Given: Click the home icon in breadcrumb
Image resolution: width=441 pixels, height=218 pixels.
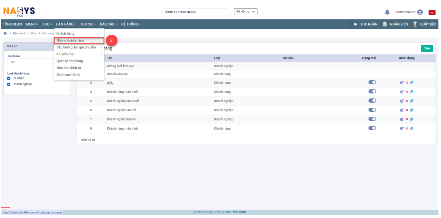Looking at the screenshot, I should (x=5, y=33).
